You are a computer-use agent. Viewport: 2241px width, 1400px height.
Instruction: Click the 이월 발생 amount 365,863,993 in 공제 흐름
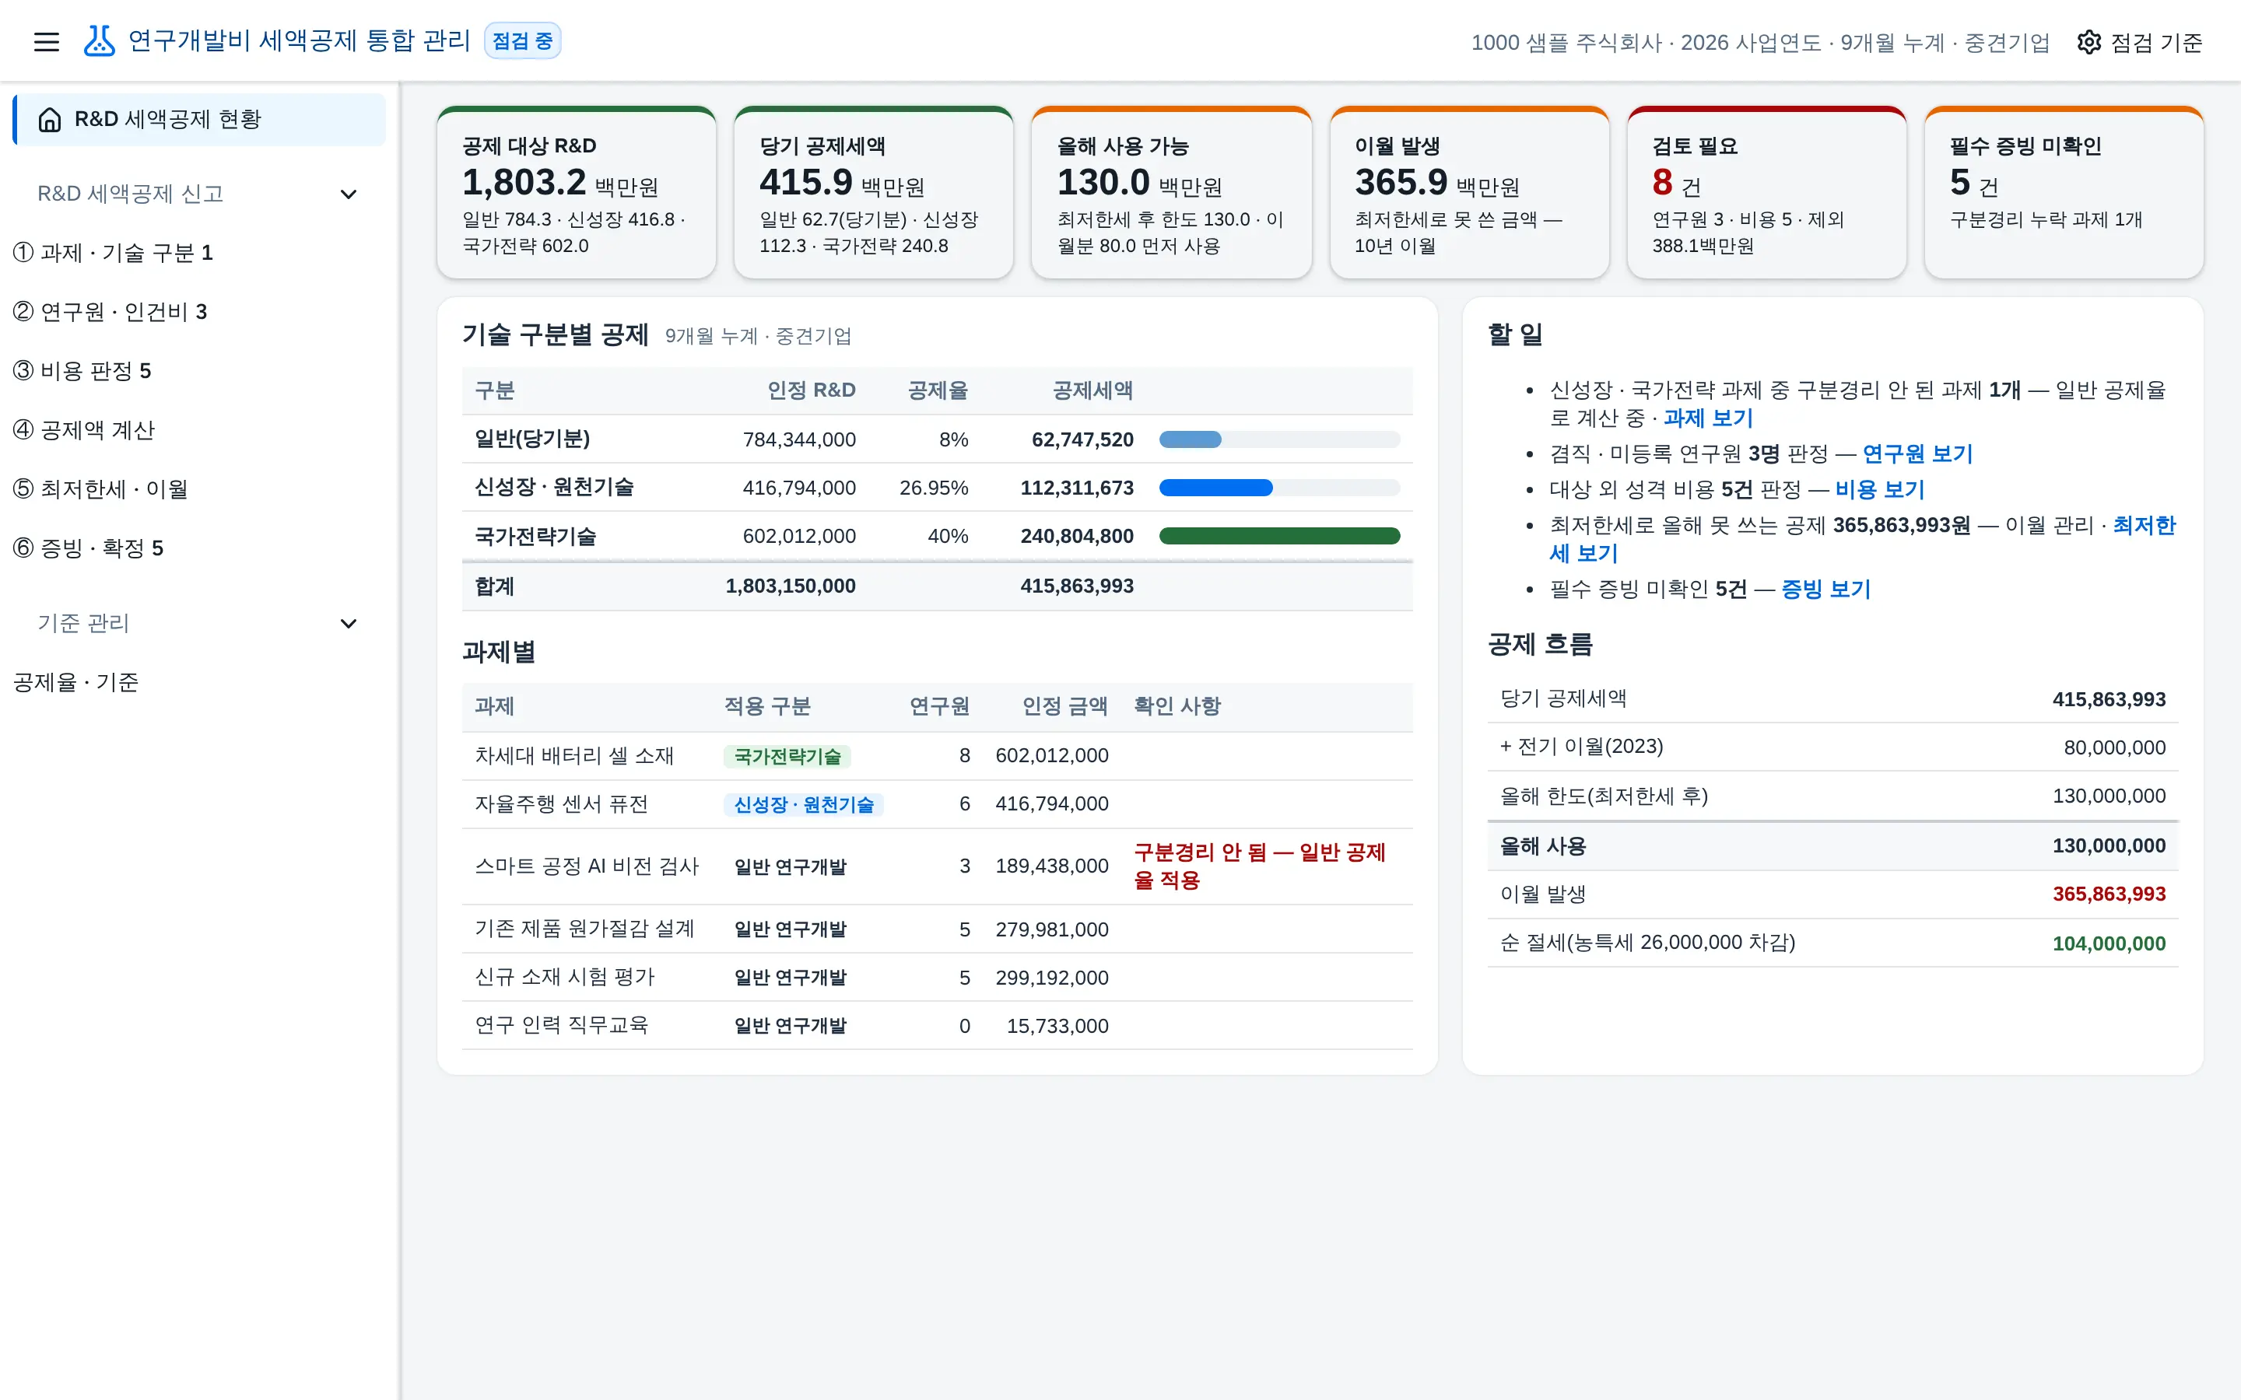pyautogui.click(x=2109, y=894)
